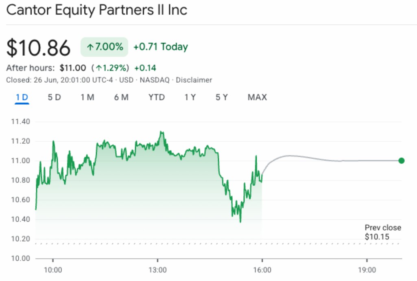Select the 1 D time range tab
The height and width of the screenshot is (281, 417).
pyautogui.click(x=22, y=97)
